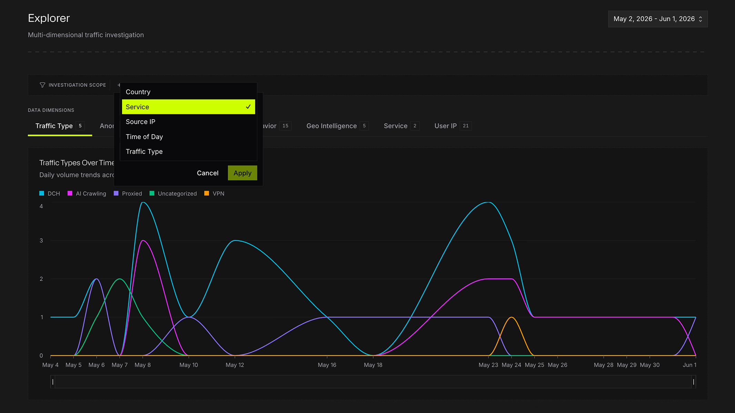Select the highlighted Service option
The height and width of the screenshot is (413, 735).
pyautogui.click(x=189, y=107)
